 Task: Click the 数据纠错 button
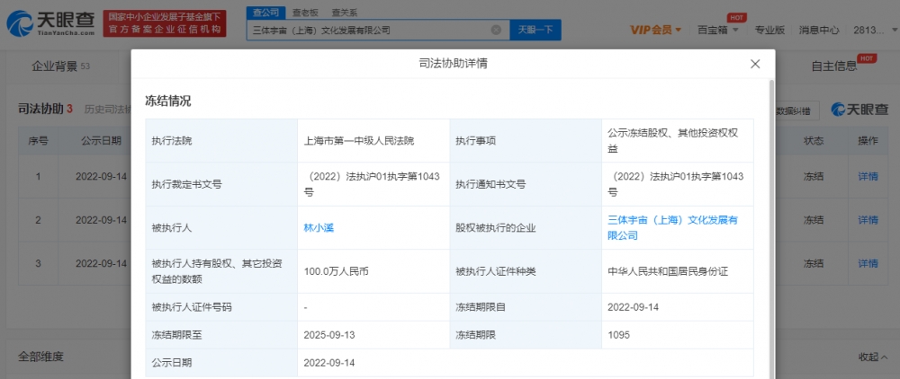[795, 110]
